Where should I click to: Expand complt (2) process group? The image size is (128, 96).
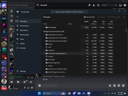44,50
